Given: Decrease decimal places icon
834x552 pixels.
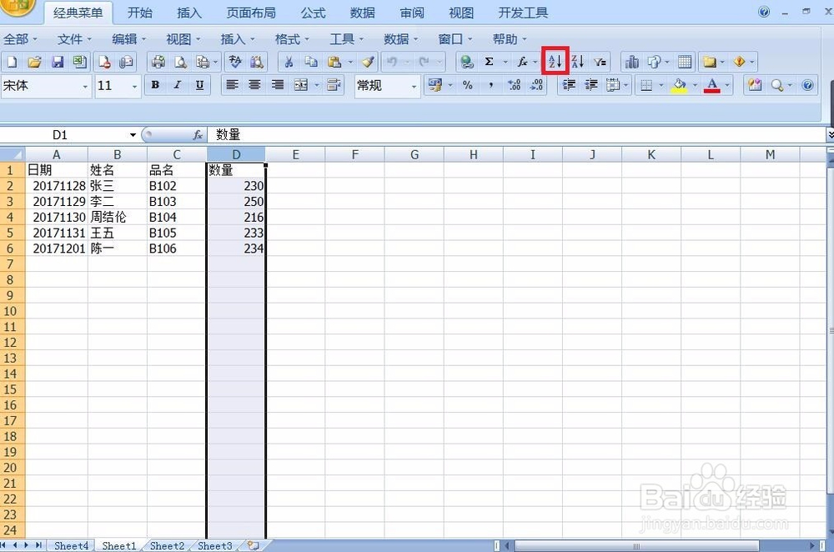Looking at the screenshot, I should coord(536,85).
